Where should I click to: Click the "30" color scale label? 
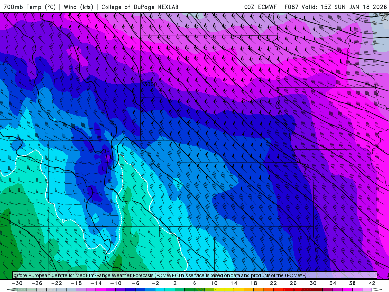(x=313, y=283)
